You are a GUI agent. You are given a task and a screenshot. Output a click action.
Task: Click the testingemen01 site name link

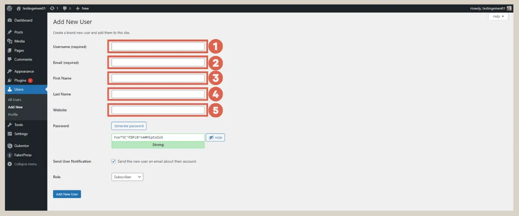tap(34, 8)
